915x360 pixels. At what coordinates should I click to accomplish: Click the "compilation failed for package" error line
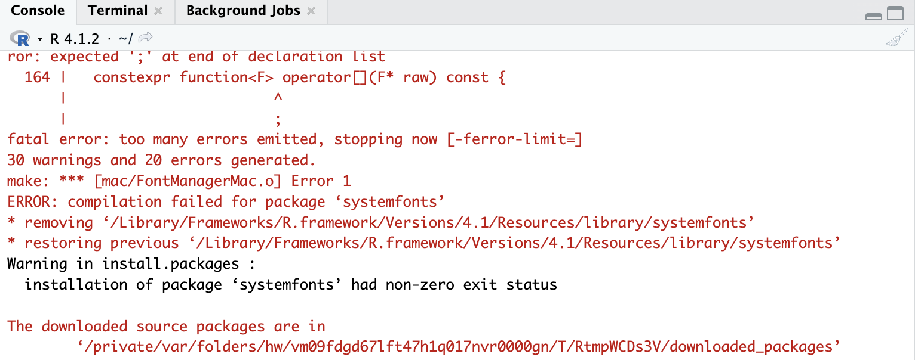226,201
